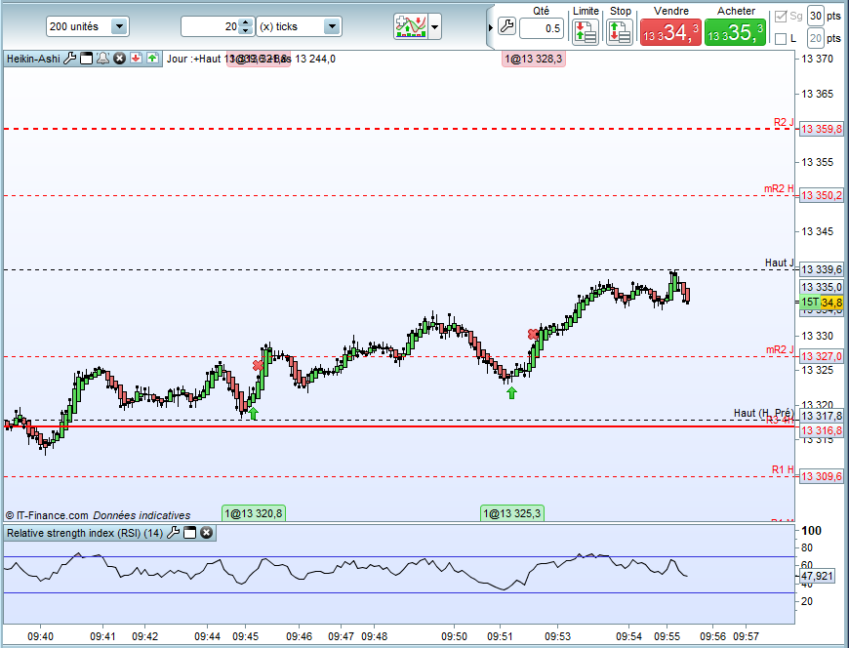Click the 13 335,0 price axis label

click(822, 287)
